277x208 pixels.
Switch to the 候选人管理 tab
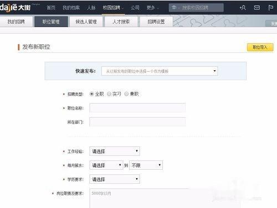pyautogui.click(x=86, y=22)
